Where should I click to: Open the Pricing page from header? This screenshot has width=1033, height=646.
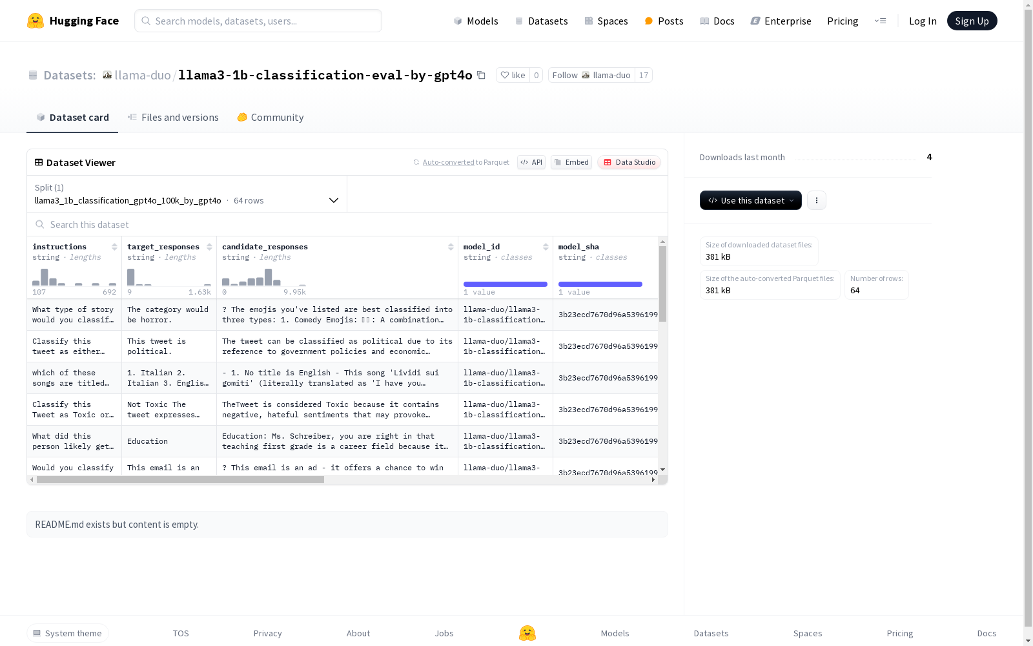(843, 21)
